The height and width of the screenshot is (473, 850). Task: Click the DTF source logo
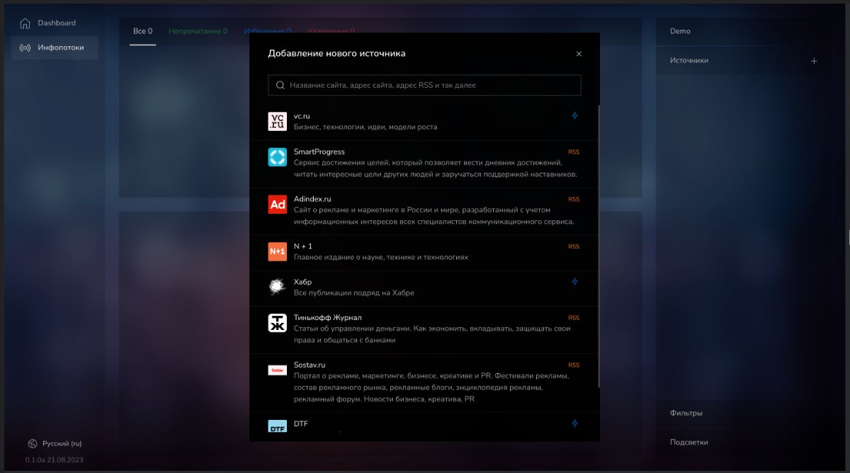pos(277,426)
